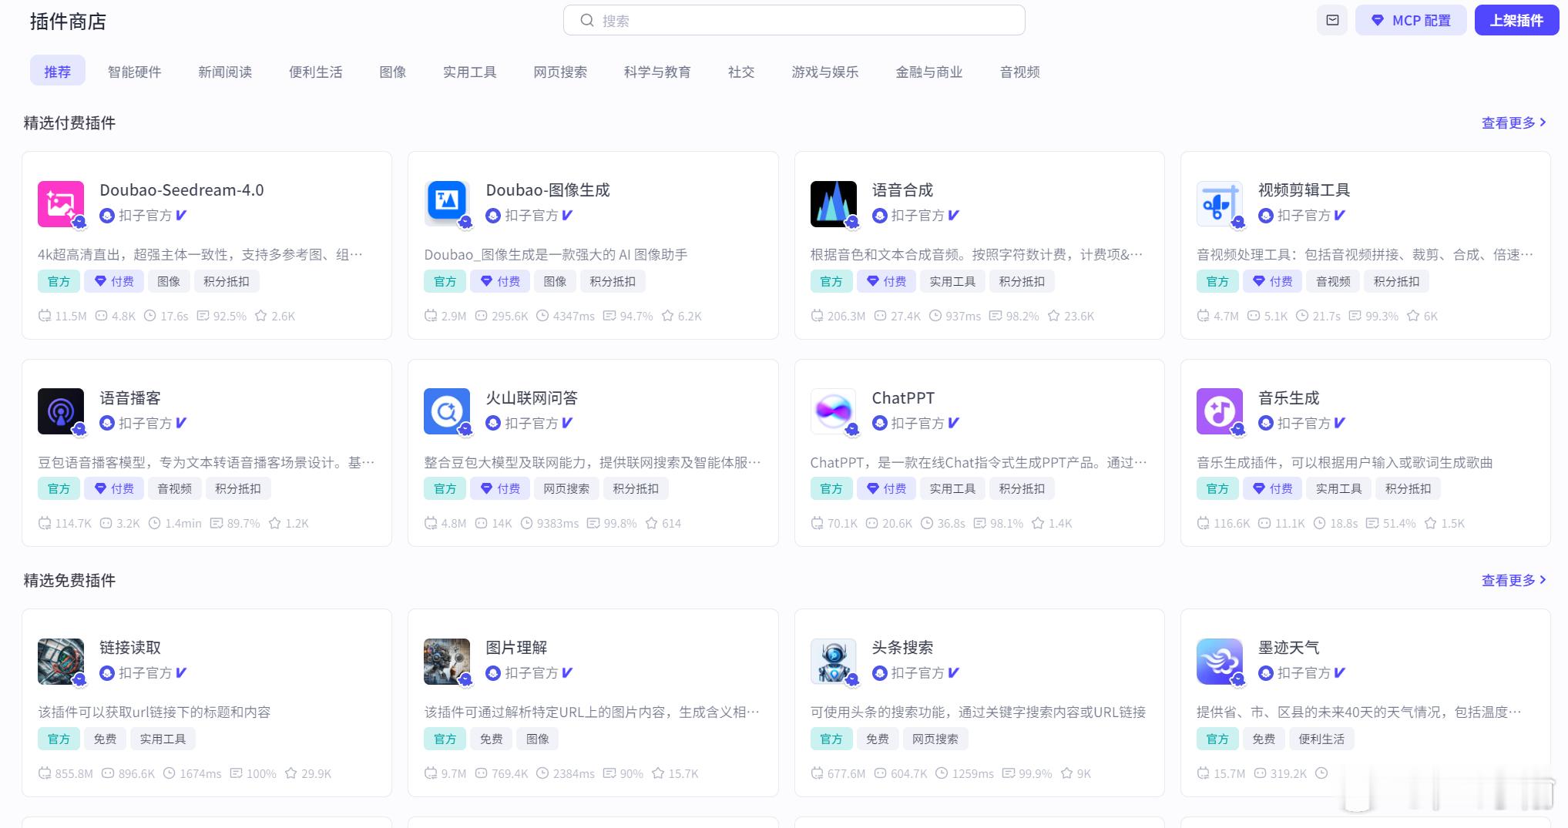Viewport: 1568px width, 828px height.
Task: Open the 墨迹天气 plugin title
Action: coord(1289,648)
